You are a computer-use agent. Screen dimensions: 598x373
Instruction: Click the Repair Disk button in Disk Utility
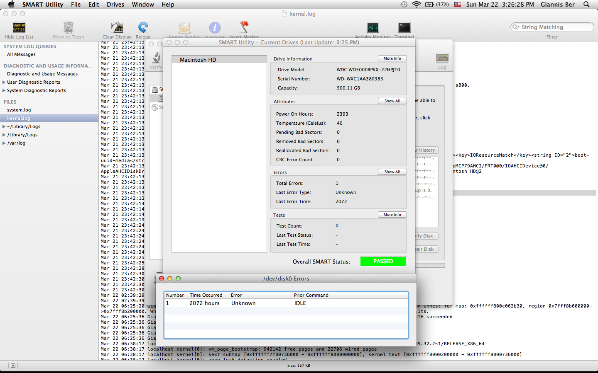pyautogui.click(x=426, y=249)
